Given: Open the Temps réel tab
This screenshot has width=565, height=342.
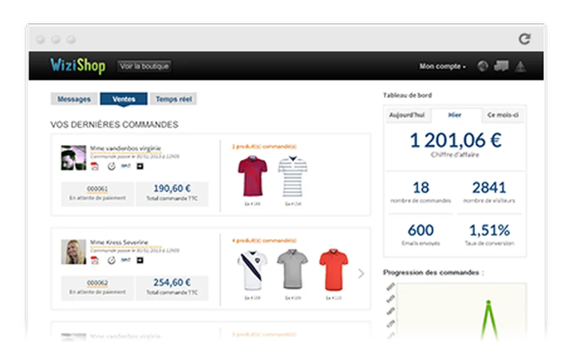Looking at the screenshot, I should point(173,99).
